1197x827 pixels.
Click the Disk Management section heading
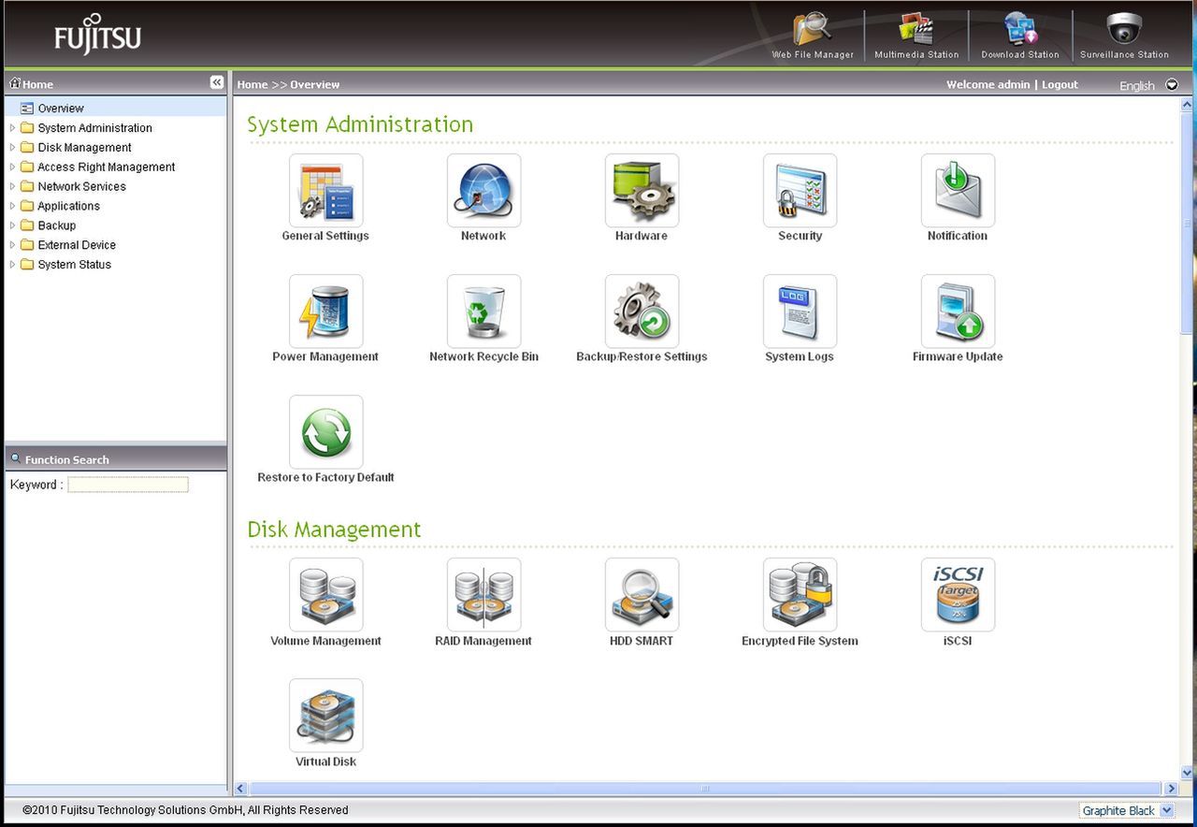[334, 530]
